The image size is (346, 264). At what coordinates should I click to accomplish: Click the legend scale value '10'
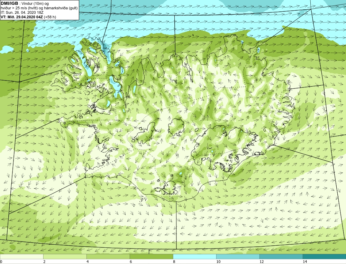pos(218,262)
